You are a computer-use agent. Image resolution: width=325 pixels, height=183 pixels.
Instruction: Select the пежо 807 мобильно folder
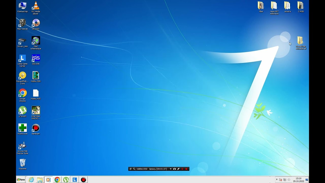274,8
